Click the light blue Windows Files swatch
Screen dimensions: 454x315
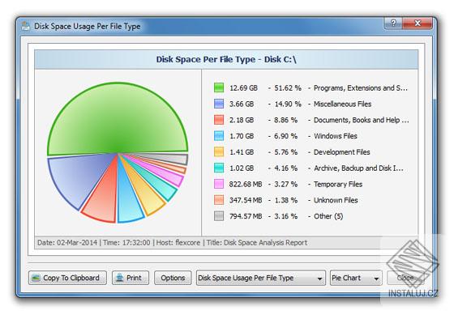[219, 136]
